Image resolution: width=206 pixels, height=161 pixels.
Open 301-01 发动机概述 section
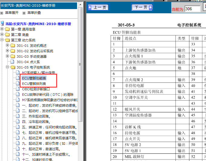[x=31, y=46]
